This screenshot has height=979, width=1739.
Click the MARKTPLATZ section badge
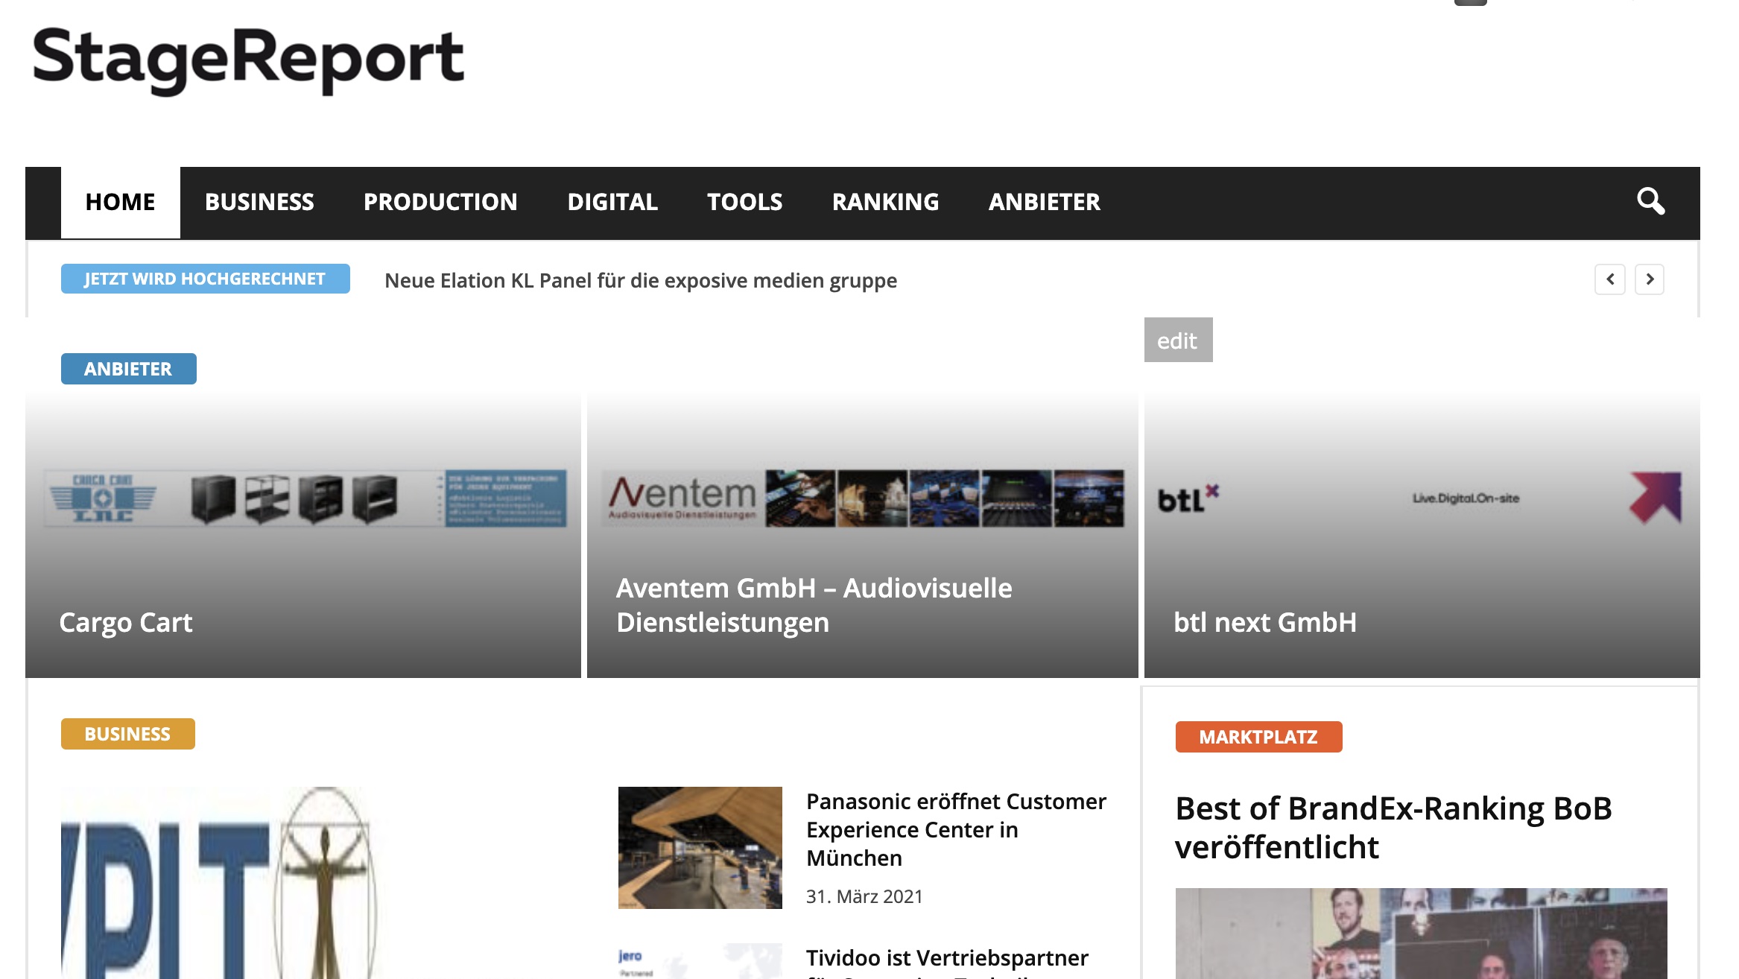click(1258, 737)
